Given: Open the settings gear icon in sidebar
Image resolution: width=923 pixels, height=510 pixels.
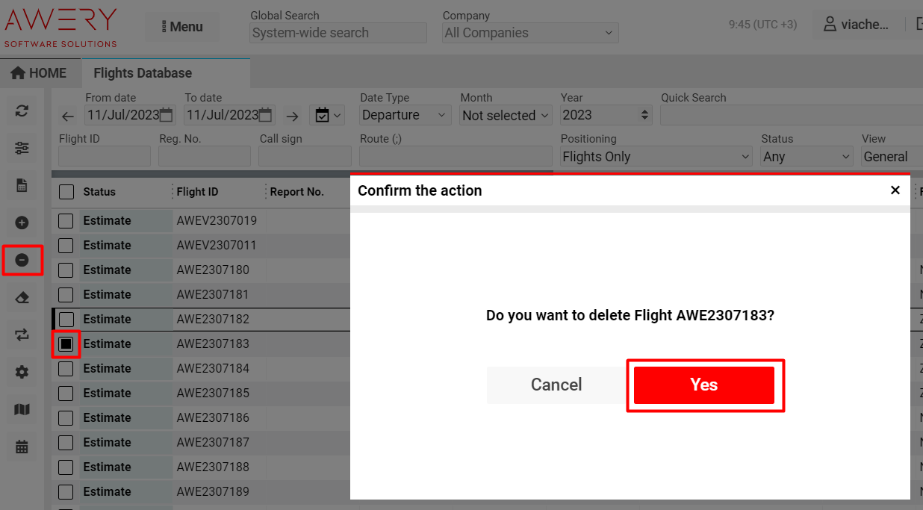Looking at the screenshot, I should pyautogui.click(x=22, y=372).
